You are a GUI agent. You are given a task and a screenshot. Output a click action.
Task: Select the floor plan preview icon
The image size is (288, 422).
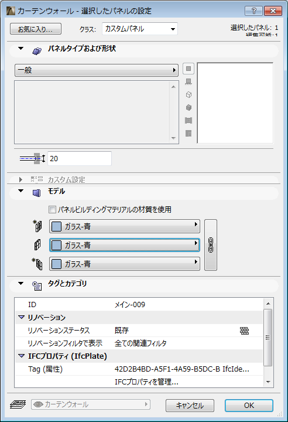pos(188,82)
